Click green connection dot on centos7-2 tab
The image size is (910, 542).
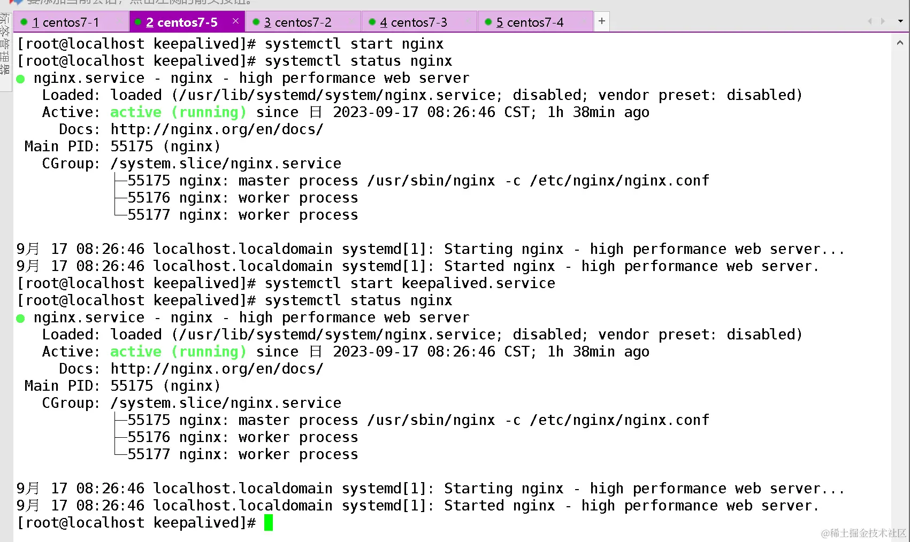256,22
